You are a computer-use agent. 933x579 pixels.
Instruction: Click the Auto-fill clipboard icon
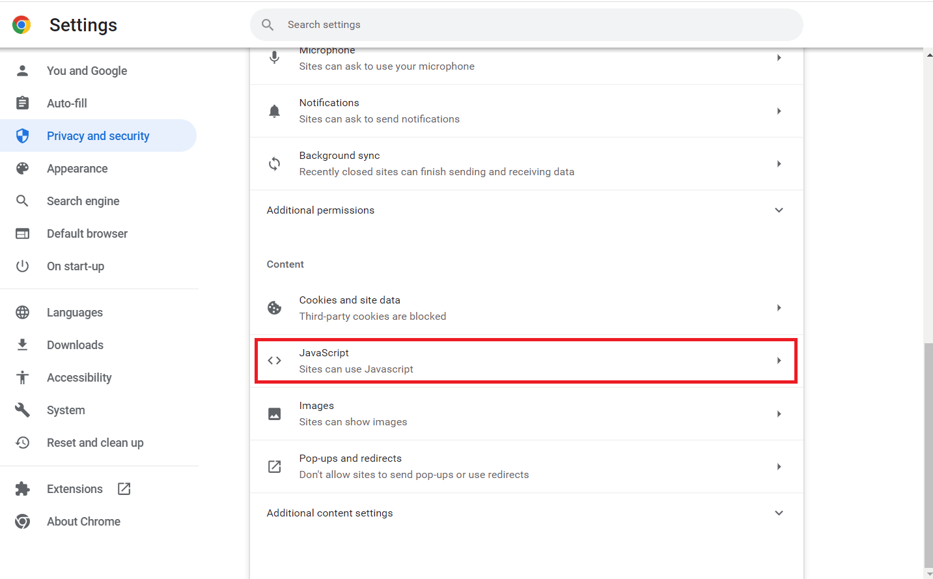23,103
